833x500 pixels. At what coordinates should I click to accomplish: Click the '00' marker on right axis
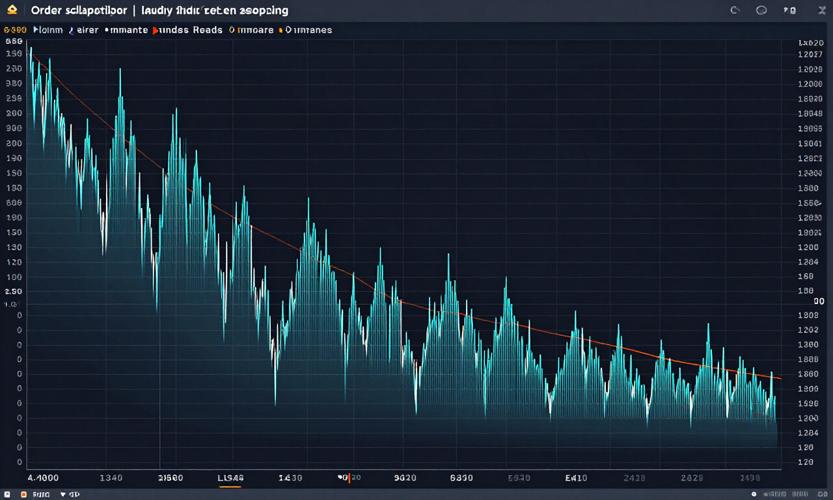coord(819,301)
